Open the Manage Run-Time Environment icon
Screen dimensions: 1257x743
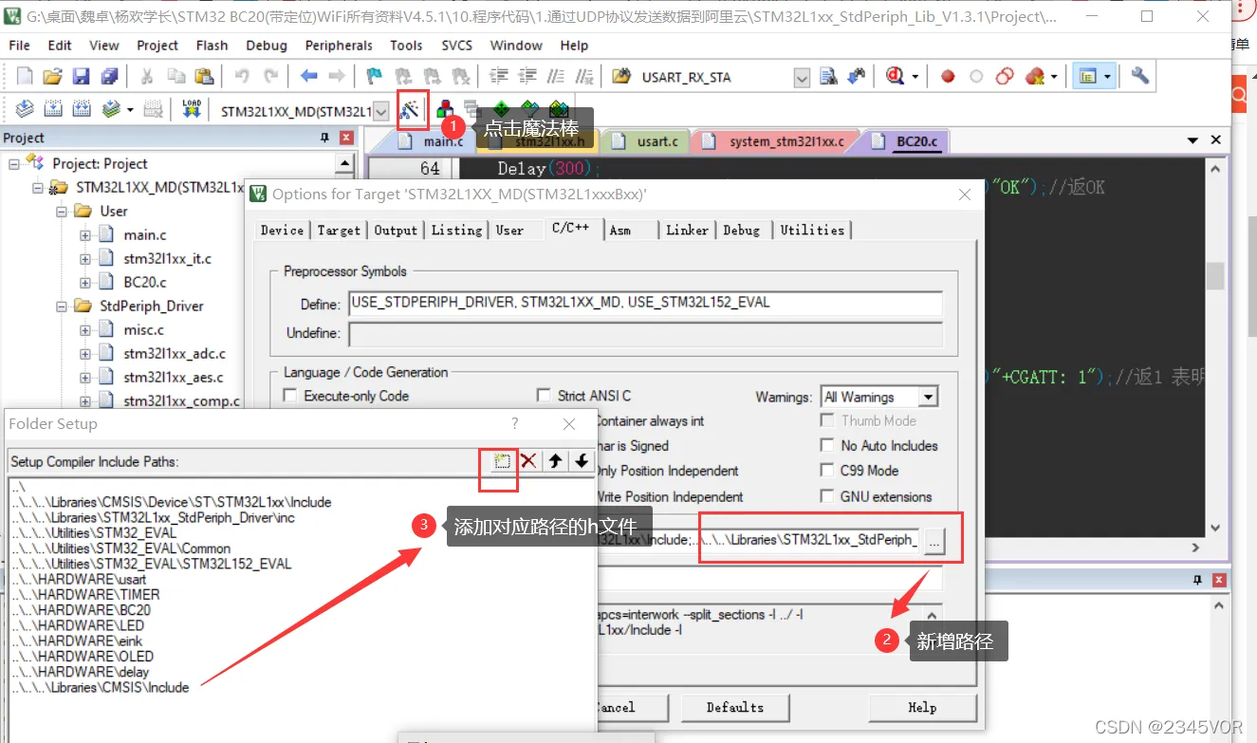point(501,110)
